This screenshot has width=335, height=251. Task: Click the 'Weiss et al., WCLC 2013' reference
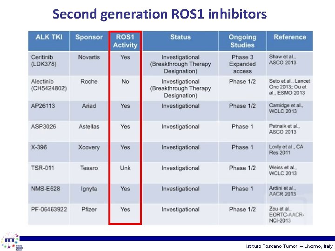pos(290,172)
